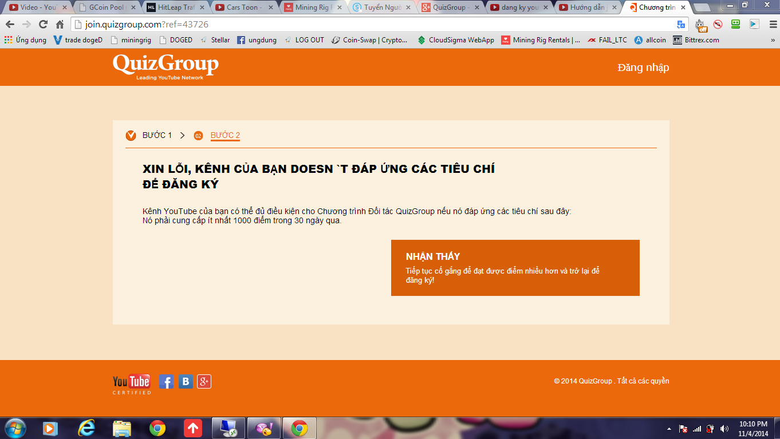Open the trade dogeD bookmark
This screenshot has width=780, height=439.
tap(78, 40)
